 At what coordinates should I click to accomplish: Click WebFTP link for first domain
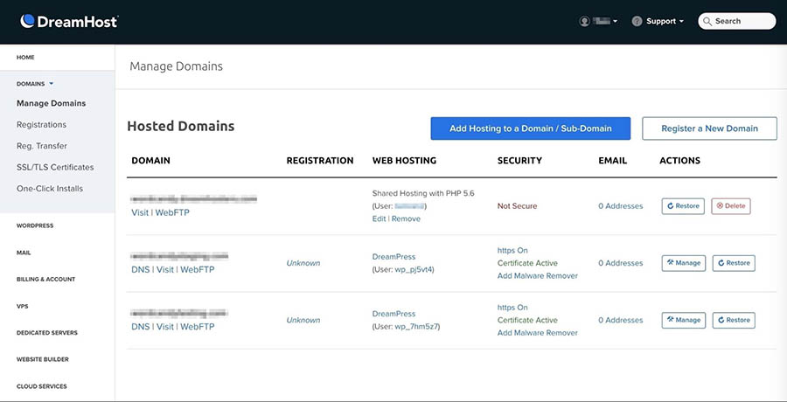[x=172, y=212]
